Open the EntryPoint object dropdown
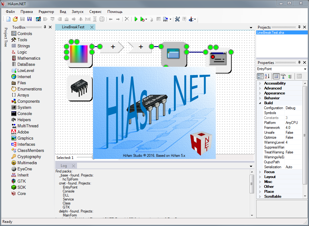This screenshot has width=309, height=226. click(305, 69)
